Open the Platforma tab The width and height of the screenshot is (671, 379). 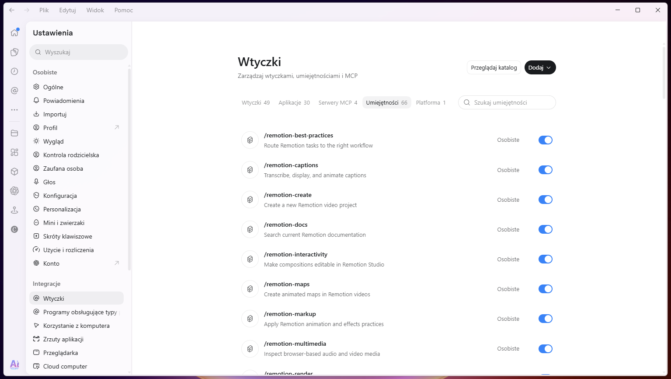point(431,103)
